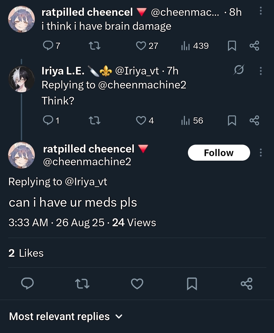Viewport: 274px width, 333px height.
Task: Like Iriya's 'Think?' reply
Action: pos(141,120)
